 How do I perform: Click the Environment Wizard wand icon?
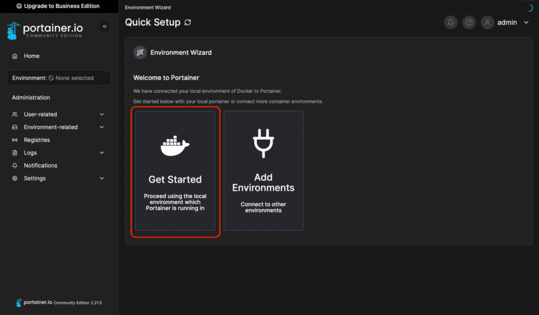coord(140,52)
